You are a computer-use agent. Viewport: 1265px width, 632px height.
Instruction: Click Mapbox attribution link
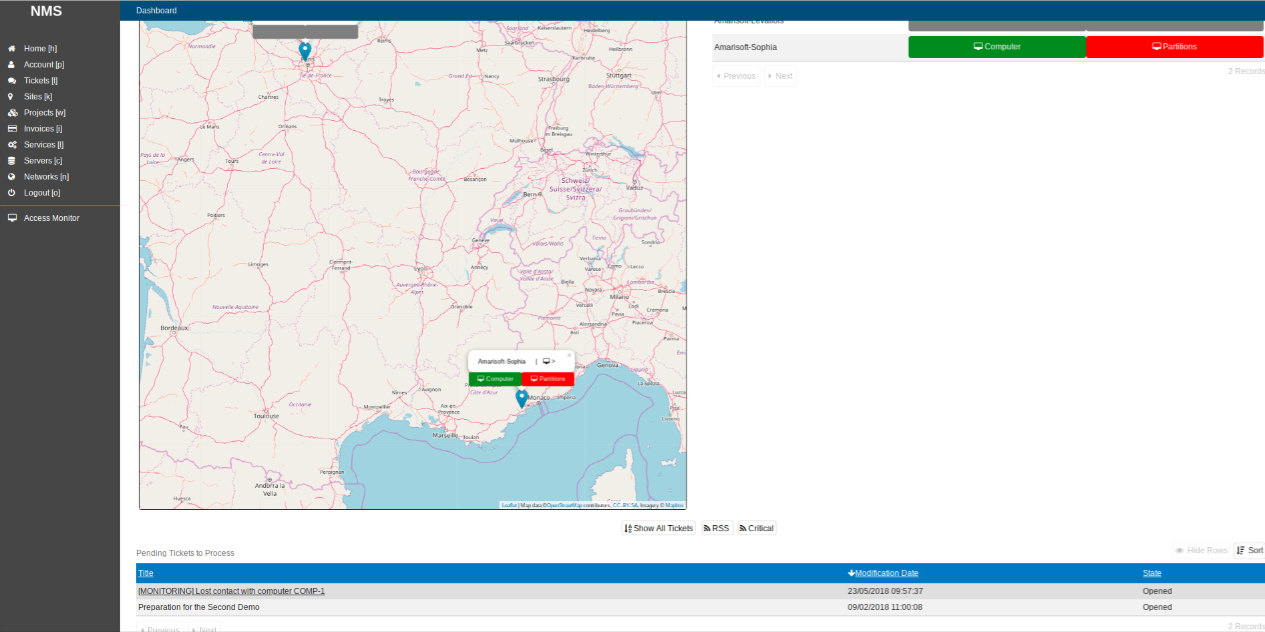[675, 505]
